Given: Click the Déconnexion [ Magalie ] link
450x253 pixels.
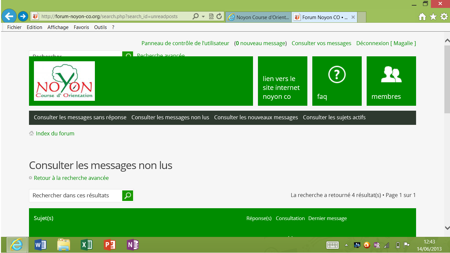Looking at the screenshot, I should (386, 43).
